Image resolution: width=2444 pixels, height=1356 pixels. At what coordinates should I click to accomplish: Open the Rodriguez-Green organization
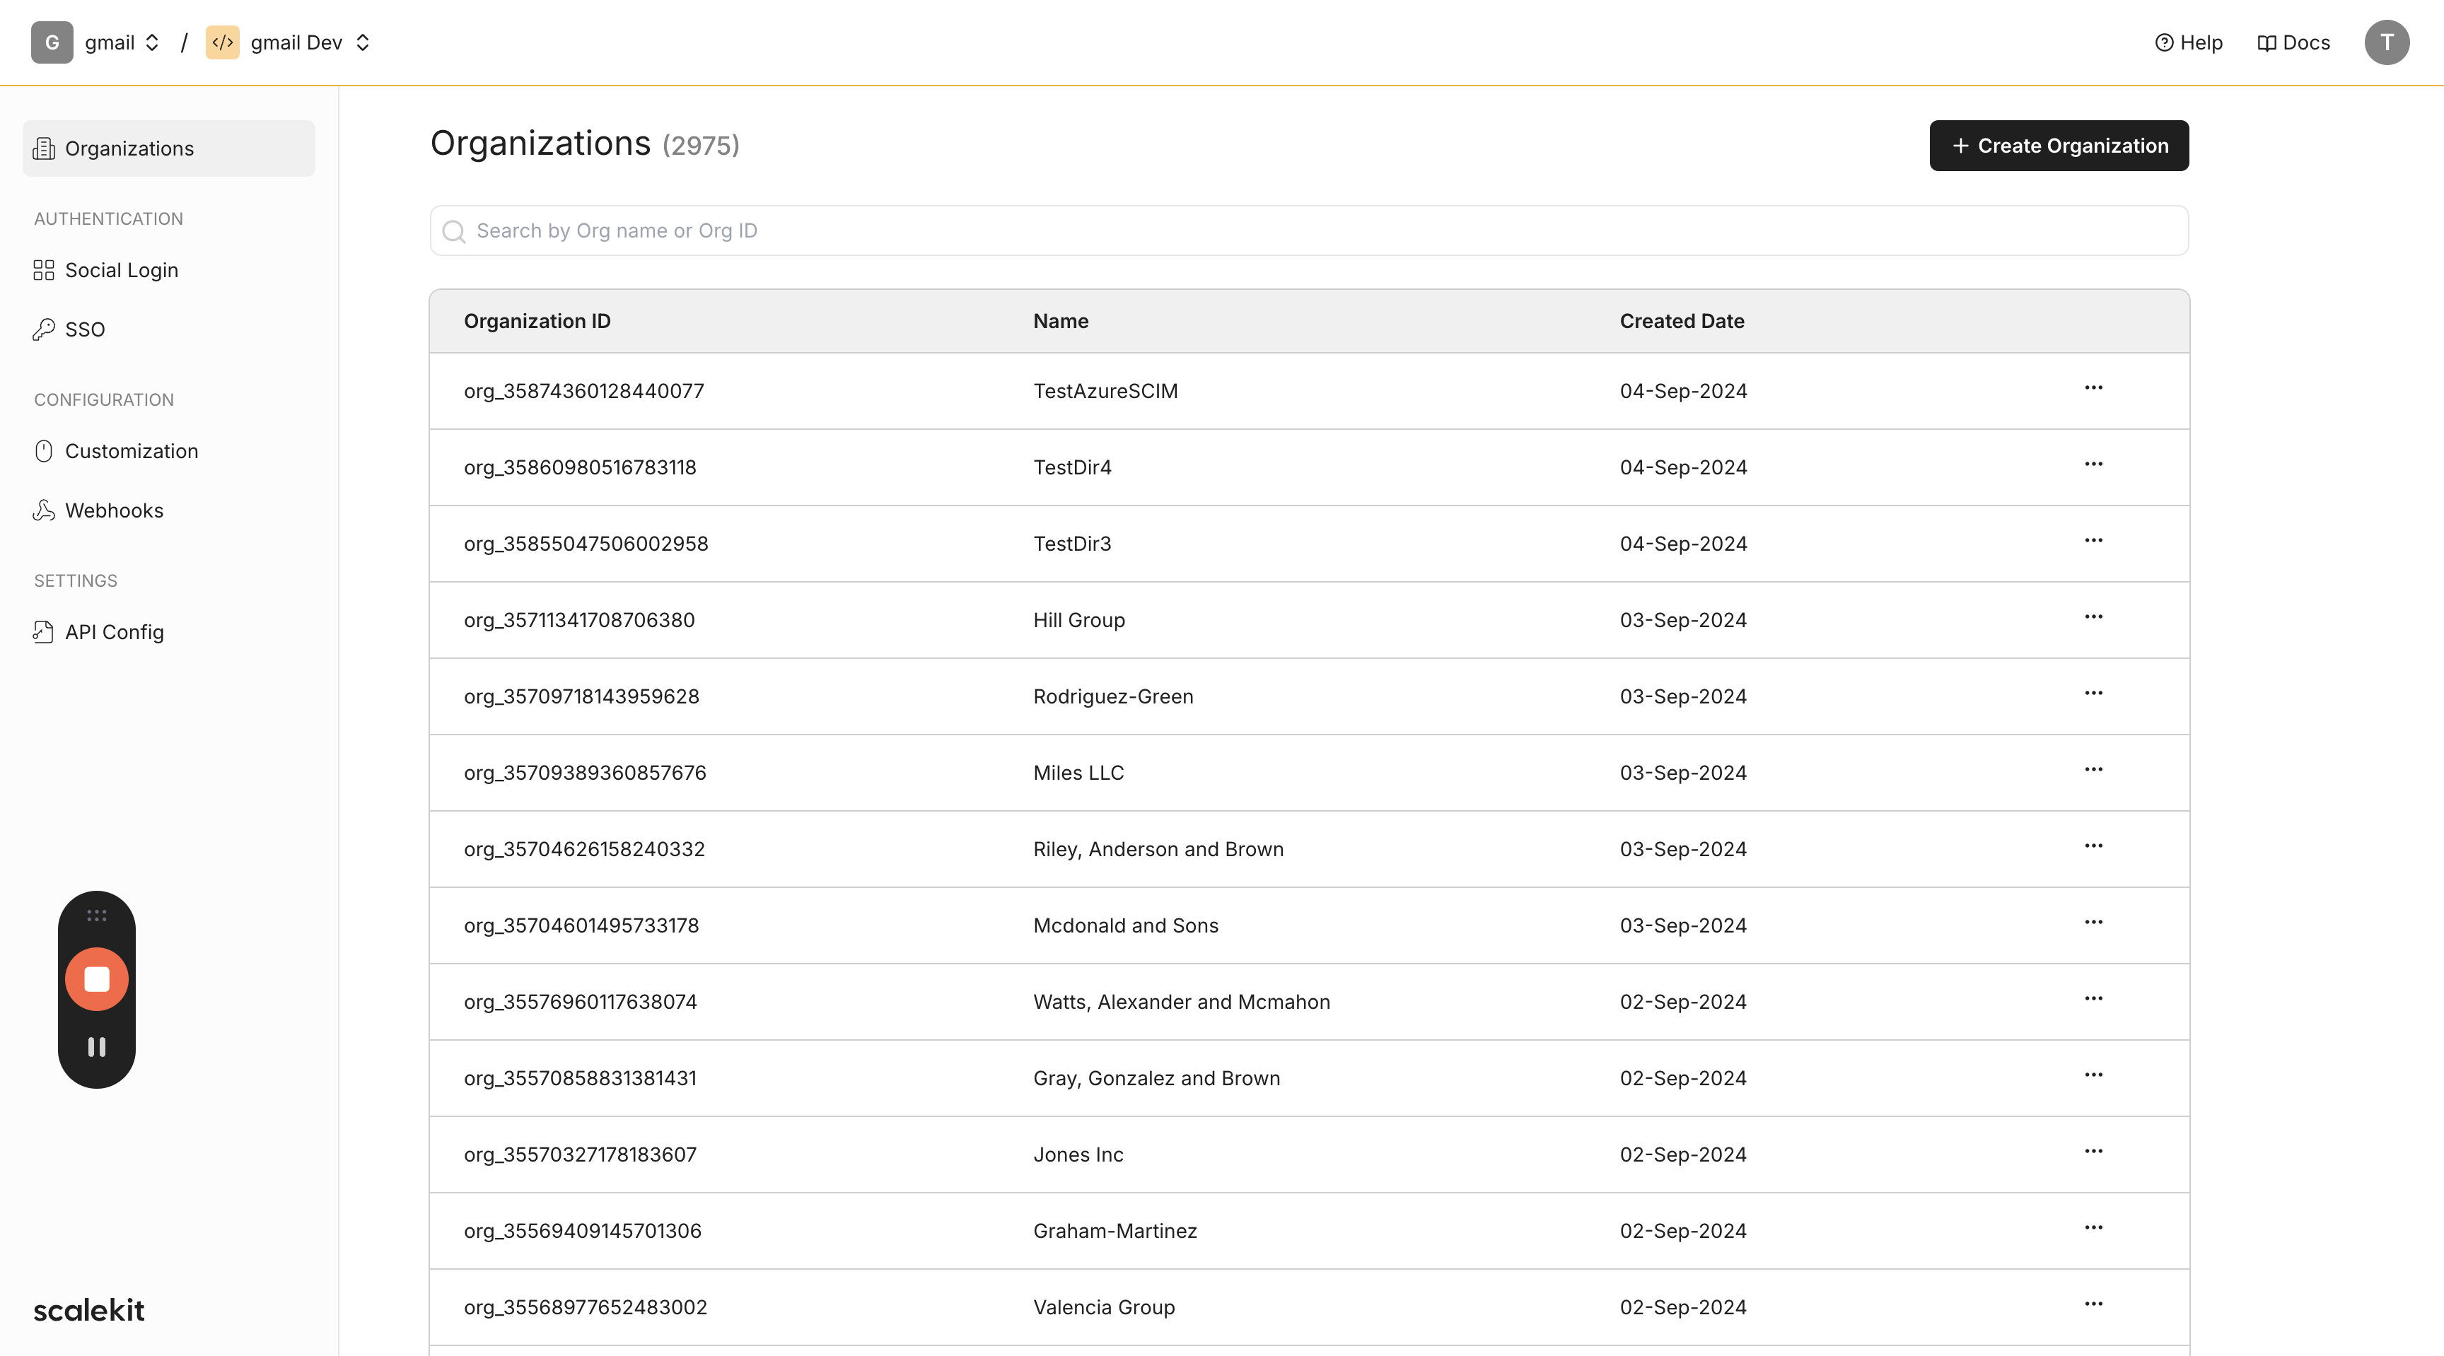tap(1113, 696)
